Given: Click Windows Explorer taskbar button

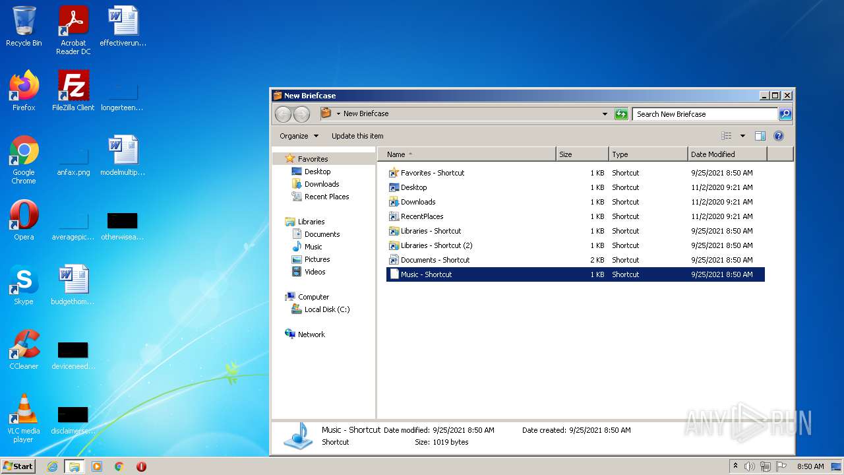Looking at the screenshot, I should 75,466.
